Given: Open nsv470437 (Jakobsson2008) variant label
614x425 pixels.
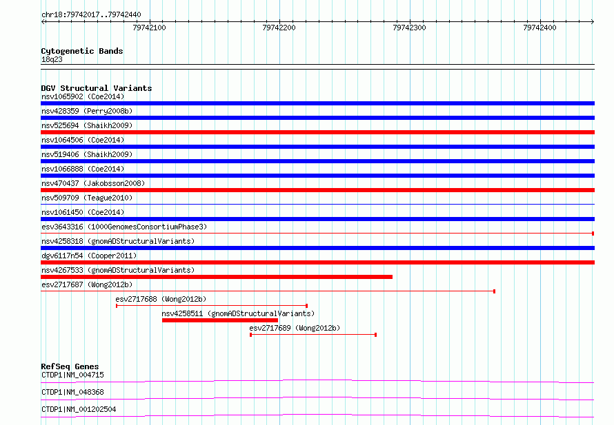Looking at the screenshot, I should (x=93, y=183).
